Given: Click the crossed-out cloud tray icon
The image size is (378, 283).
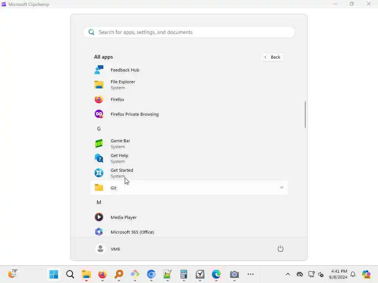Looking at the screenshot, I should point(300,274).
